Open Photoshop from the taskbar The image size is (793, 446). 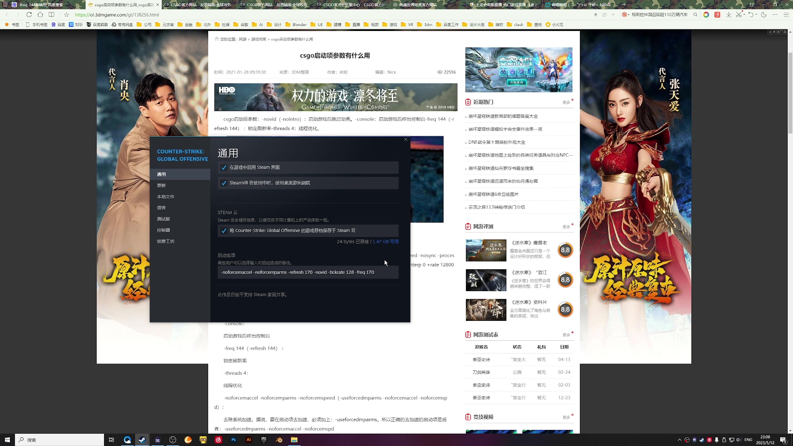(x=233, y=440)
